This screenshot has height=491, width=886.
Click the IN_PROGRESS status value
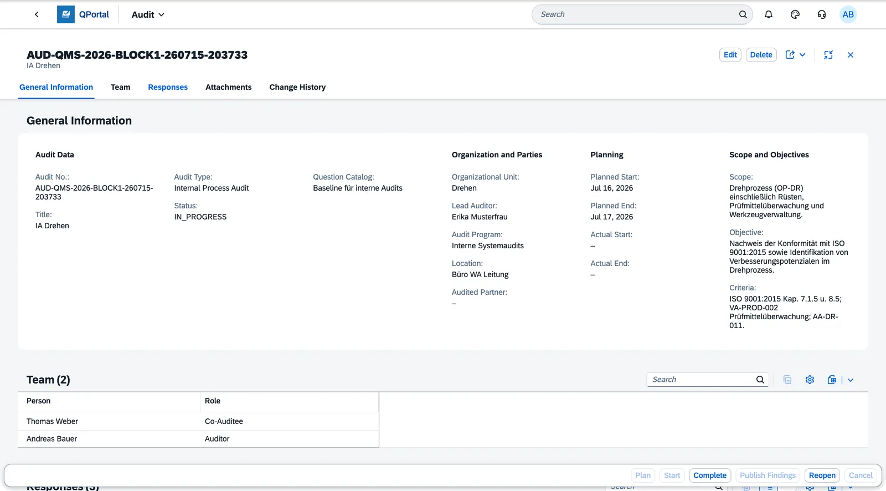pyautogui.click(x=200, y=217)
